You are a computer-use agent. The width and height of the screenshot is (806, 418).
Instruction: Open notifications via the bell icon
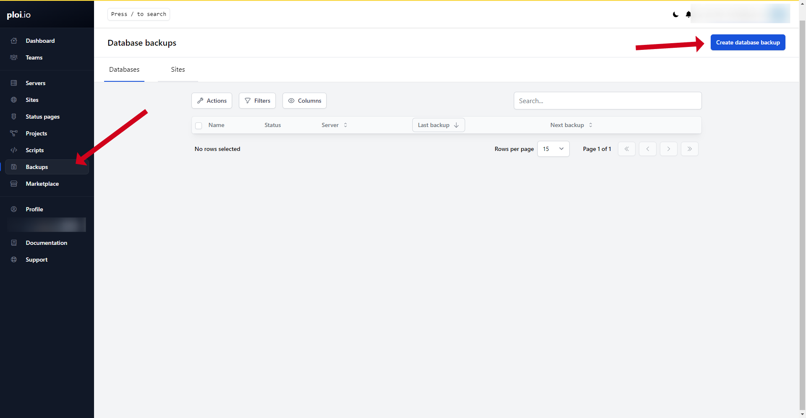(688, 14)
